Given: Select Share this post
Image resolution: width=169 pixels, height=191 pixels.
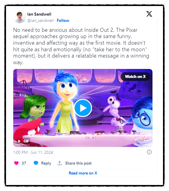Looking at the screenshot, I should (x=78, y=163).
